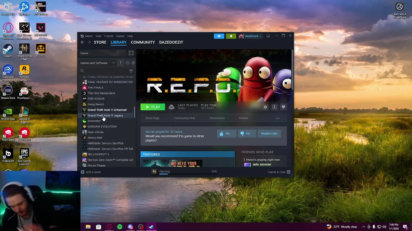Add R.E.P.O. to favorites heart
The image size is (412, 231).
(283, 107)
